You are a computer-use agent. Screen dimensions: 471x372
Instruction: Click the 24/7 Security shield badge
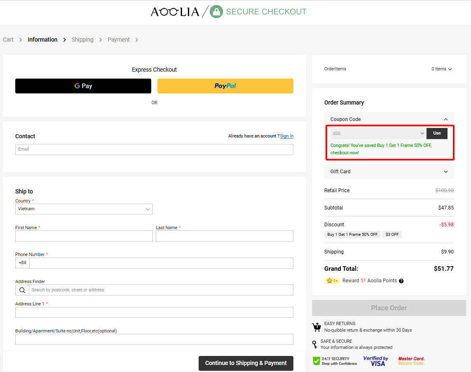tap(335, 361)
